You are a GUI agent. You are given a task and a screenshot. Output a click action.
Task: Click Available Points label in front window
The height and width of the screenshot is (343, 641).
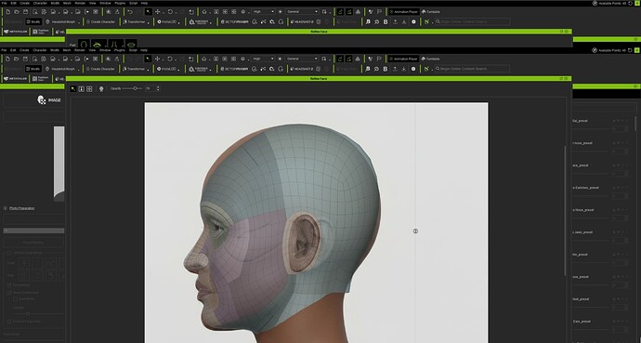pyautogui.click(x=612, y=50)
